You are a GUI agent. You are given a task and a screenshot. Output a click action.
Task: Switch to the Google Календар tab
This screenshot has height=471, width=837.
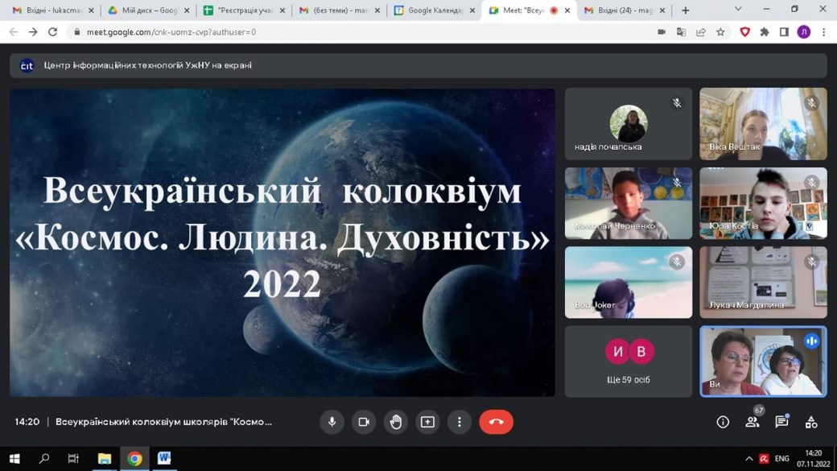pyautogui.click(x=429, y=10)
